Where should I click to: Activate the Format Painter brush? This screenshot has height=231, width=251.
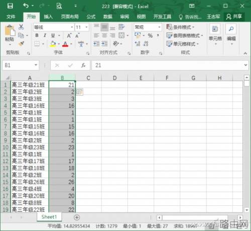21,44
